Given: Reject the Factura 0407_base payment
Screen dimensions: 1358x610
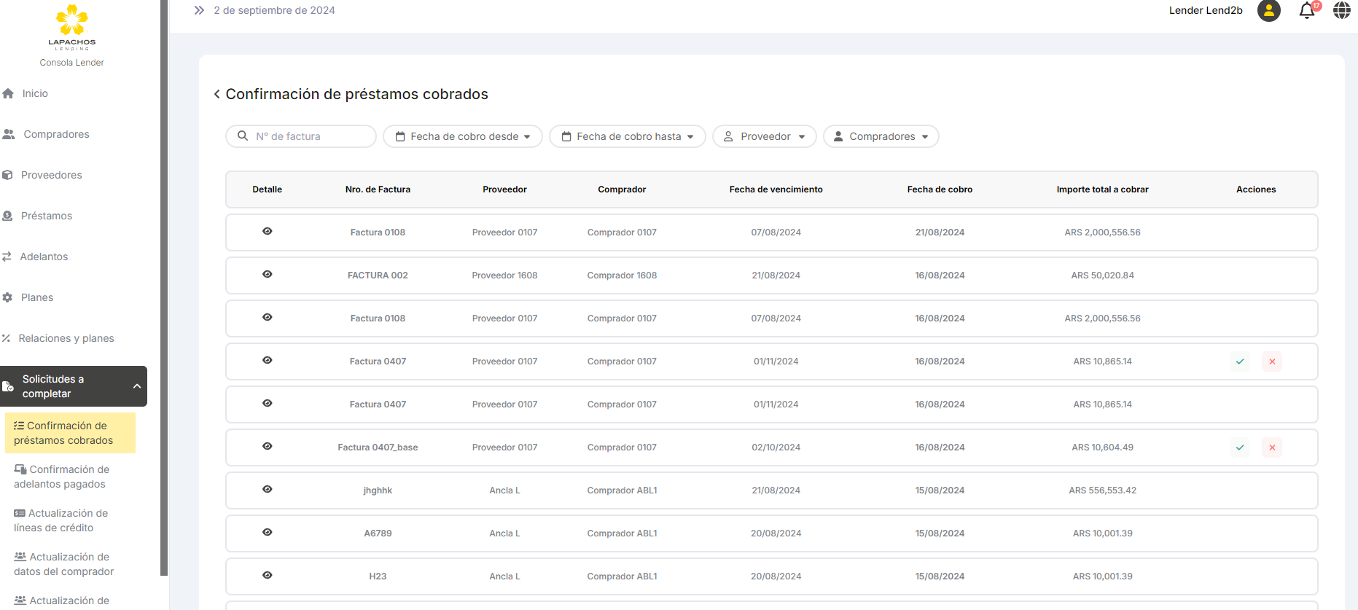Looking at the screenshot, I should pos(1272,447).
